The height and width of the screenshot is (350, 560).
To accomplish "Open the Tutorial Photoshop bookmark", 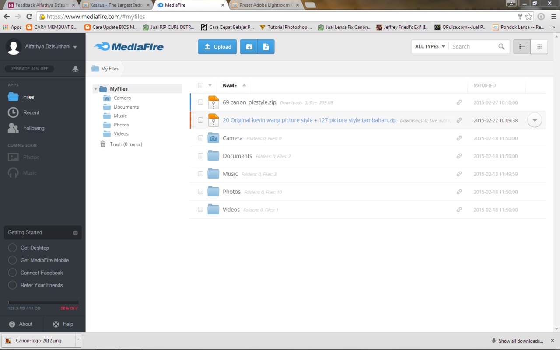I will 286,27.
